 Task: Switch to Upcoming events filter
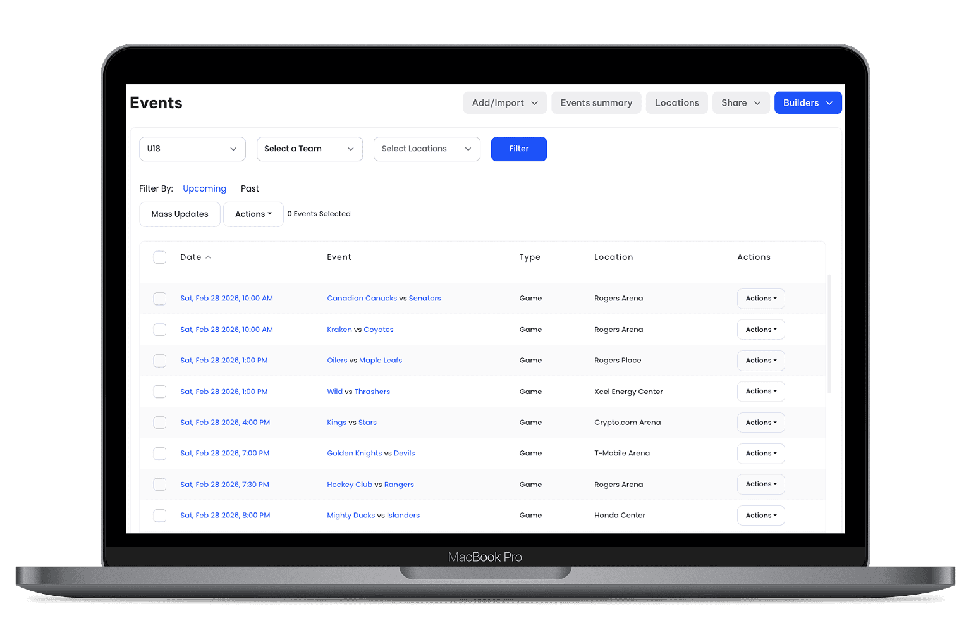204,188
